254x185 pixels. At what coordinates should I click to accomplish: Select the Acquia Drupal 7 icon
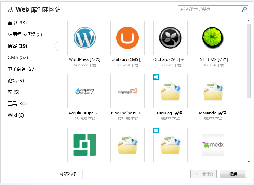85,91
